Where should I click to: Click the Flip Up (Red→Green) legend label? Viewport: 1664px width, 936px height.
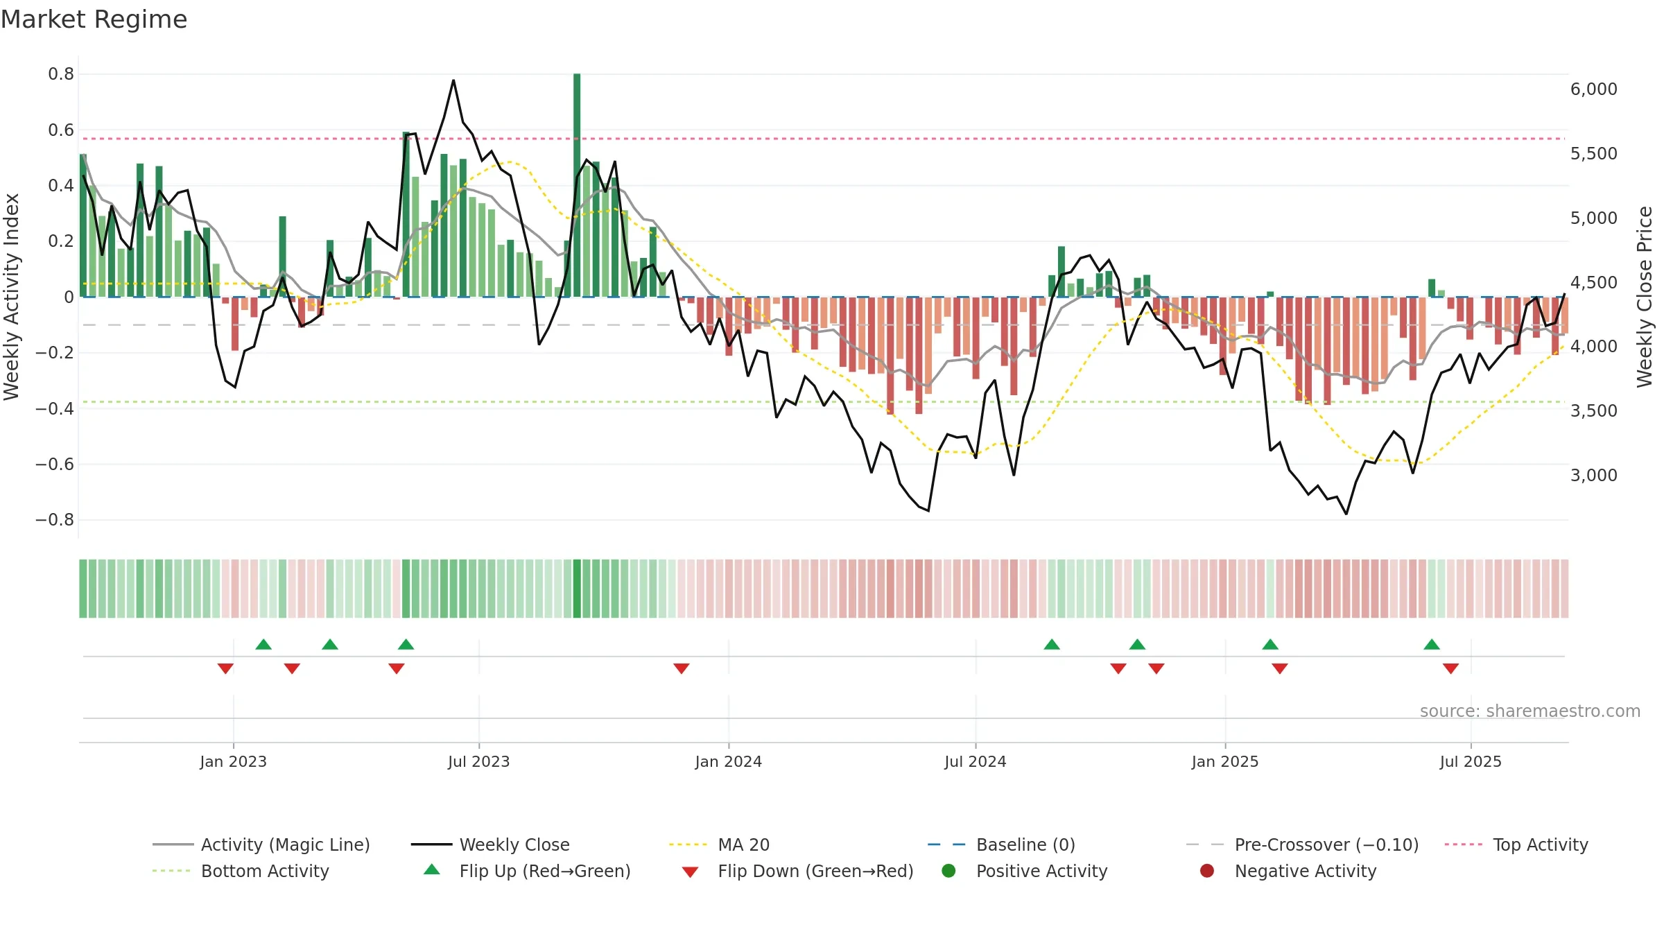(545, 871)
